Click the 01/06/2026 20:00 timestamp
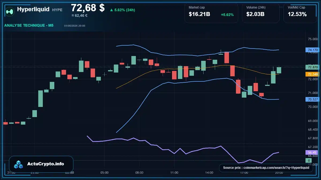Screen dimensions: 321x180 pos(75,26)
